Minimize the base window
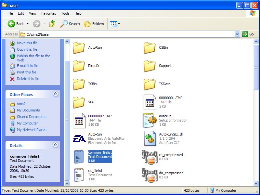260x195 pixels. coord(240,6)
